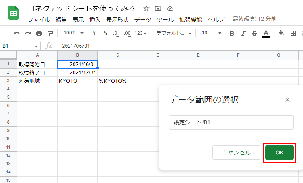Select cell B3 containing KYOTO
Image resolution: width=303 pixels, height=183 pixels.
78,81
